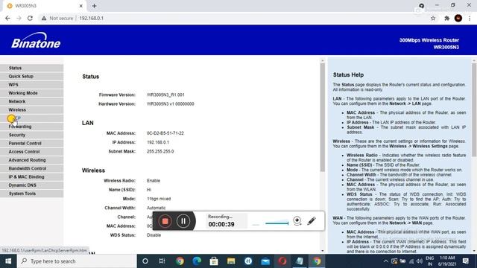Show hidden system tray icons
Viewport: 477px width, 268px height.
pos(385,261)
